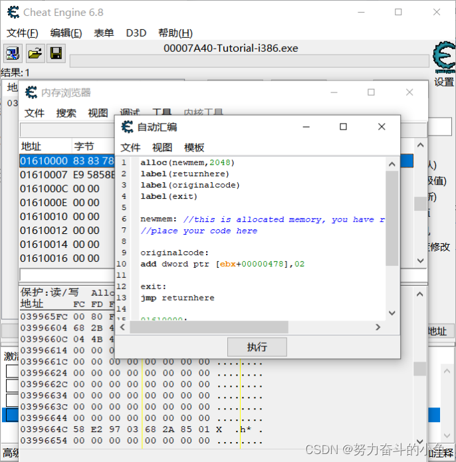Click the Cheat Engine logo settings icon
This screenshot has height=462, width=456.
click(x=444, y=57)
